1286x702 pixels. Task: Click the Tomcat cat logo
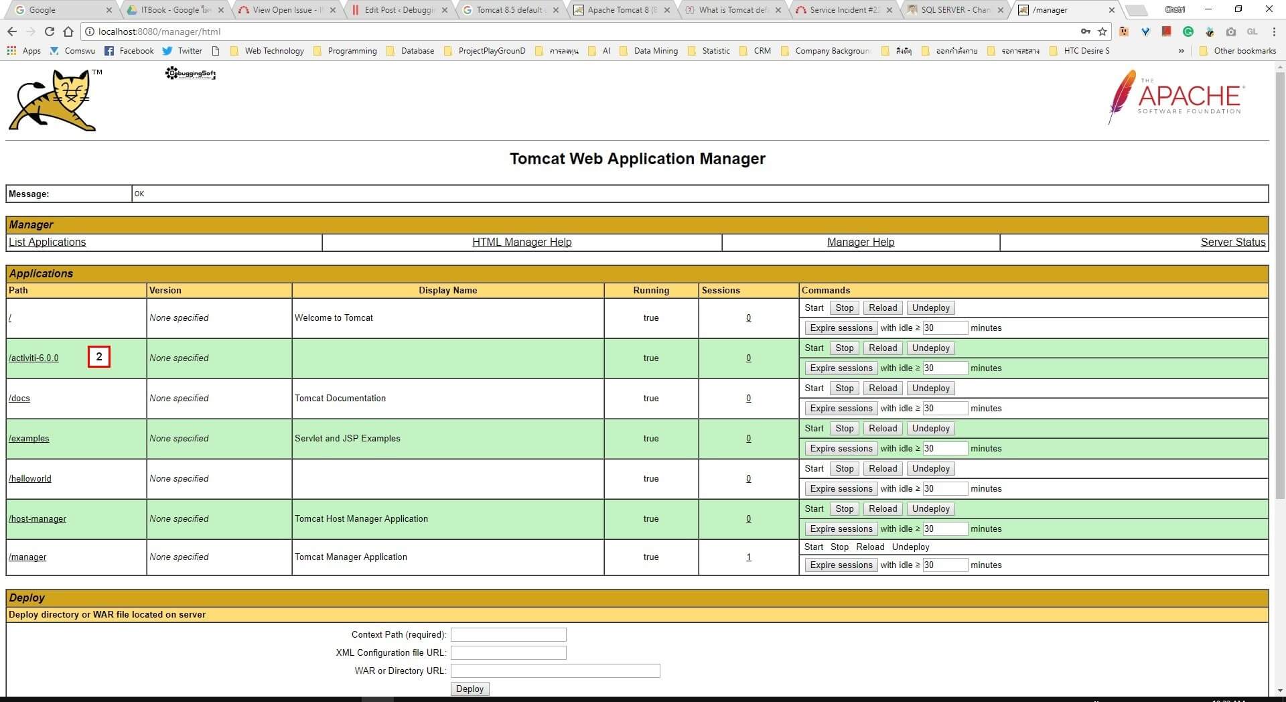tap(55, 100)
